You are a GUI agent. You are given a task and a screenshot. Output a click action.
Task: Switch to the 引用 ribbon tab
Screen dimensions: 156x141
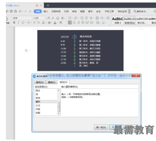[66, 12]
